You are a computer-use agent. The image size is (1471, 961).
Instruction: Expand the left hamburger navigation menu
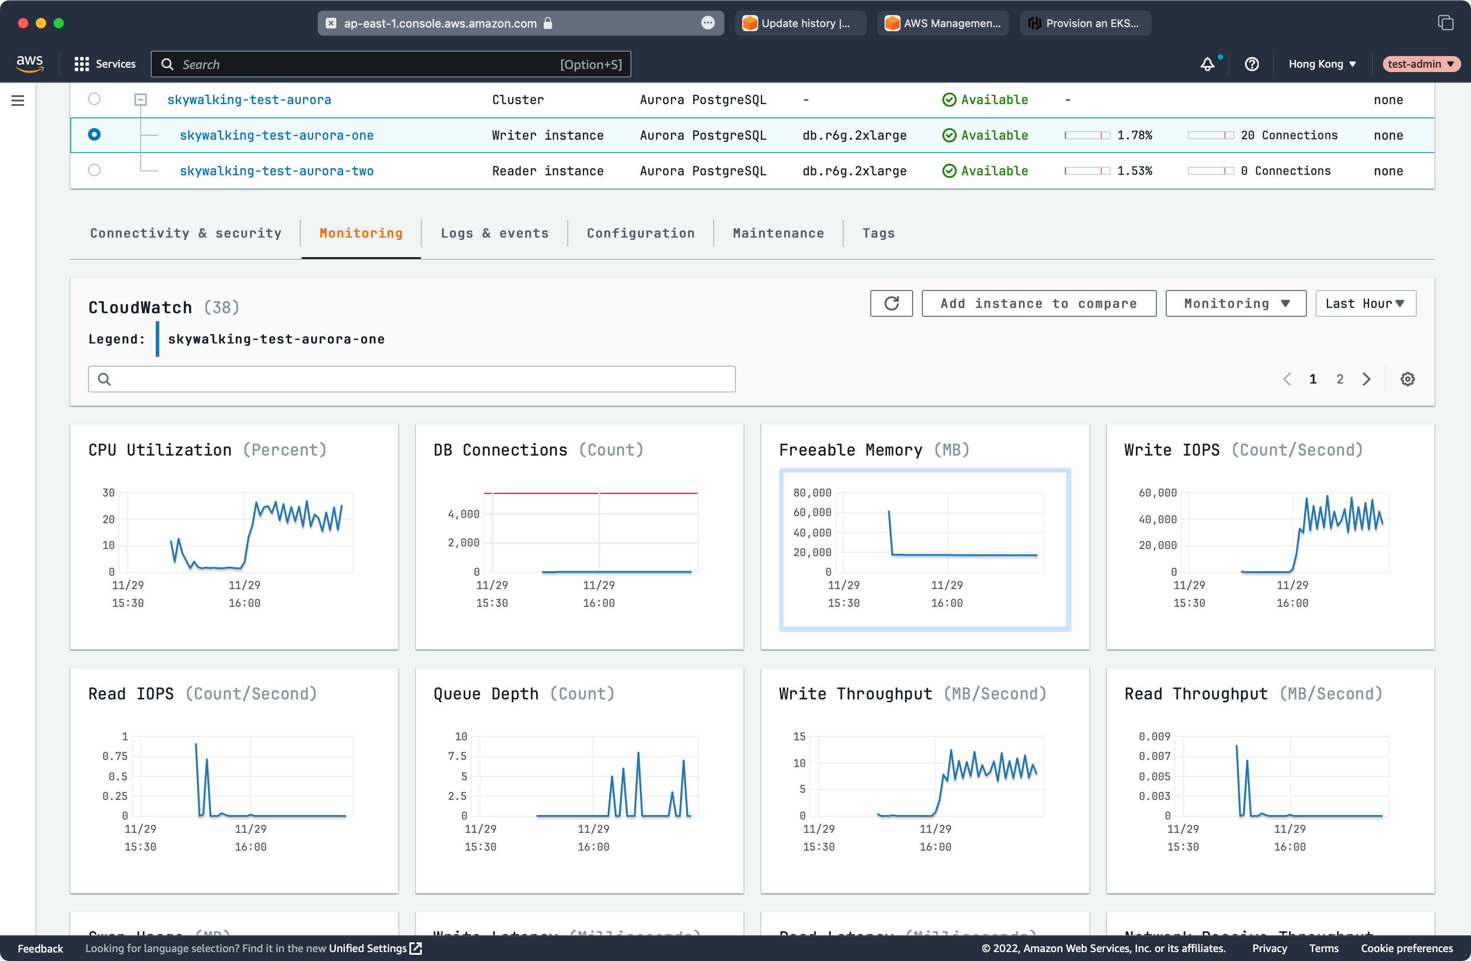(x=18, y=100)
